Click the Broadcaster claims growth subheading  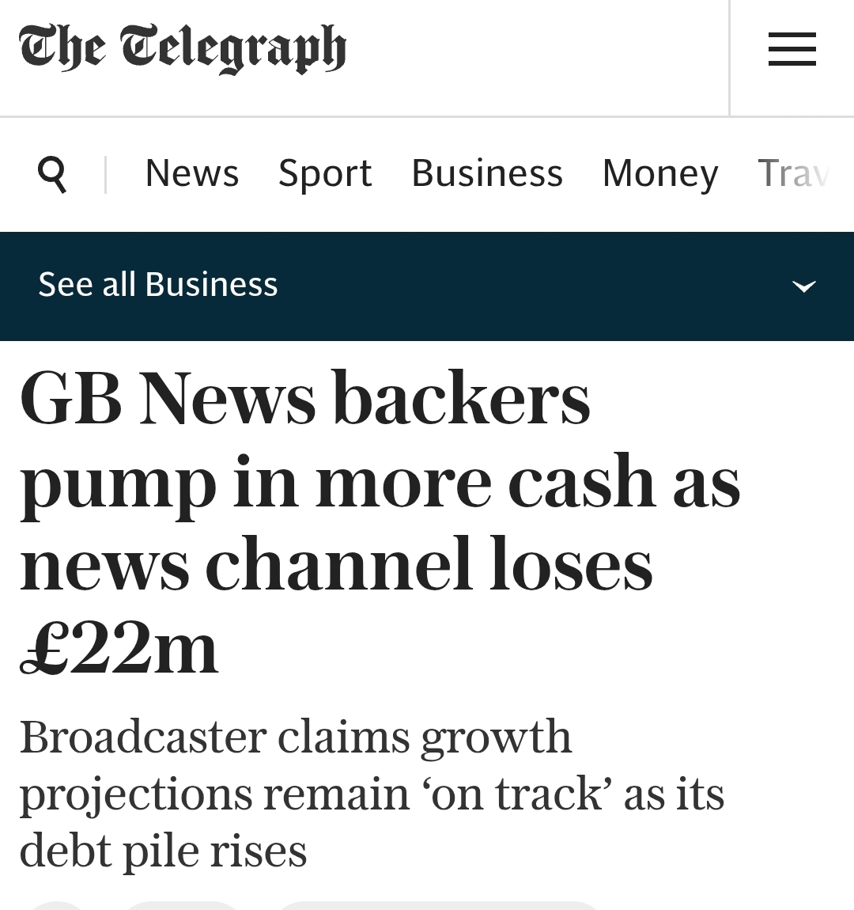tap(296, 737)
